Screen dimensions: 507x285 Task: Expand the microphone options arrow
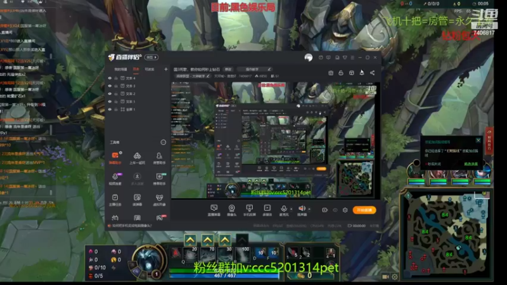[291, 209]
